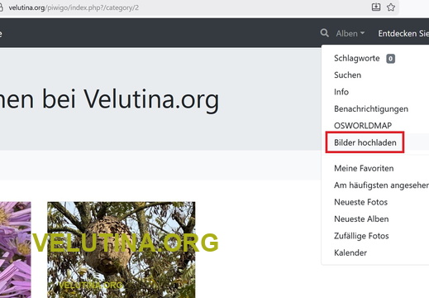Click the install/download icon in the address bar
The height and width of the screenshot is (298, 429).
coord(376,7)
